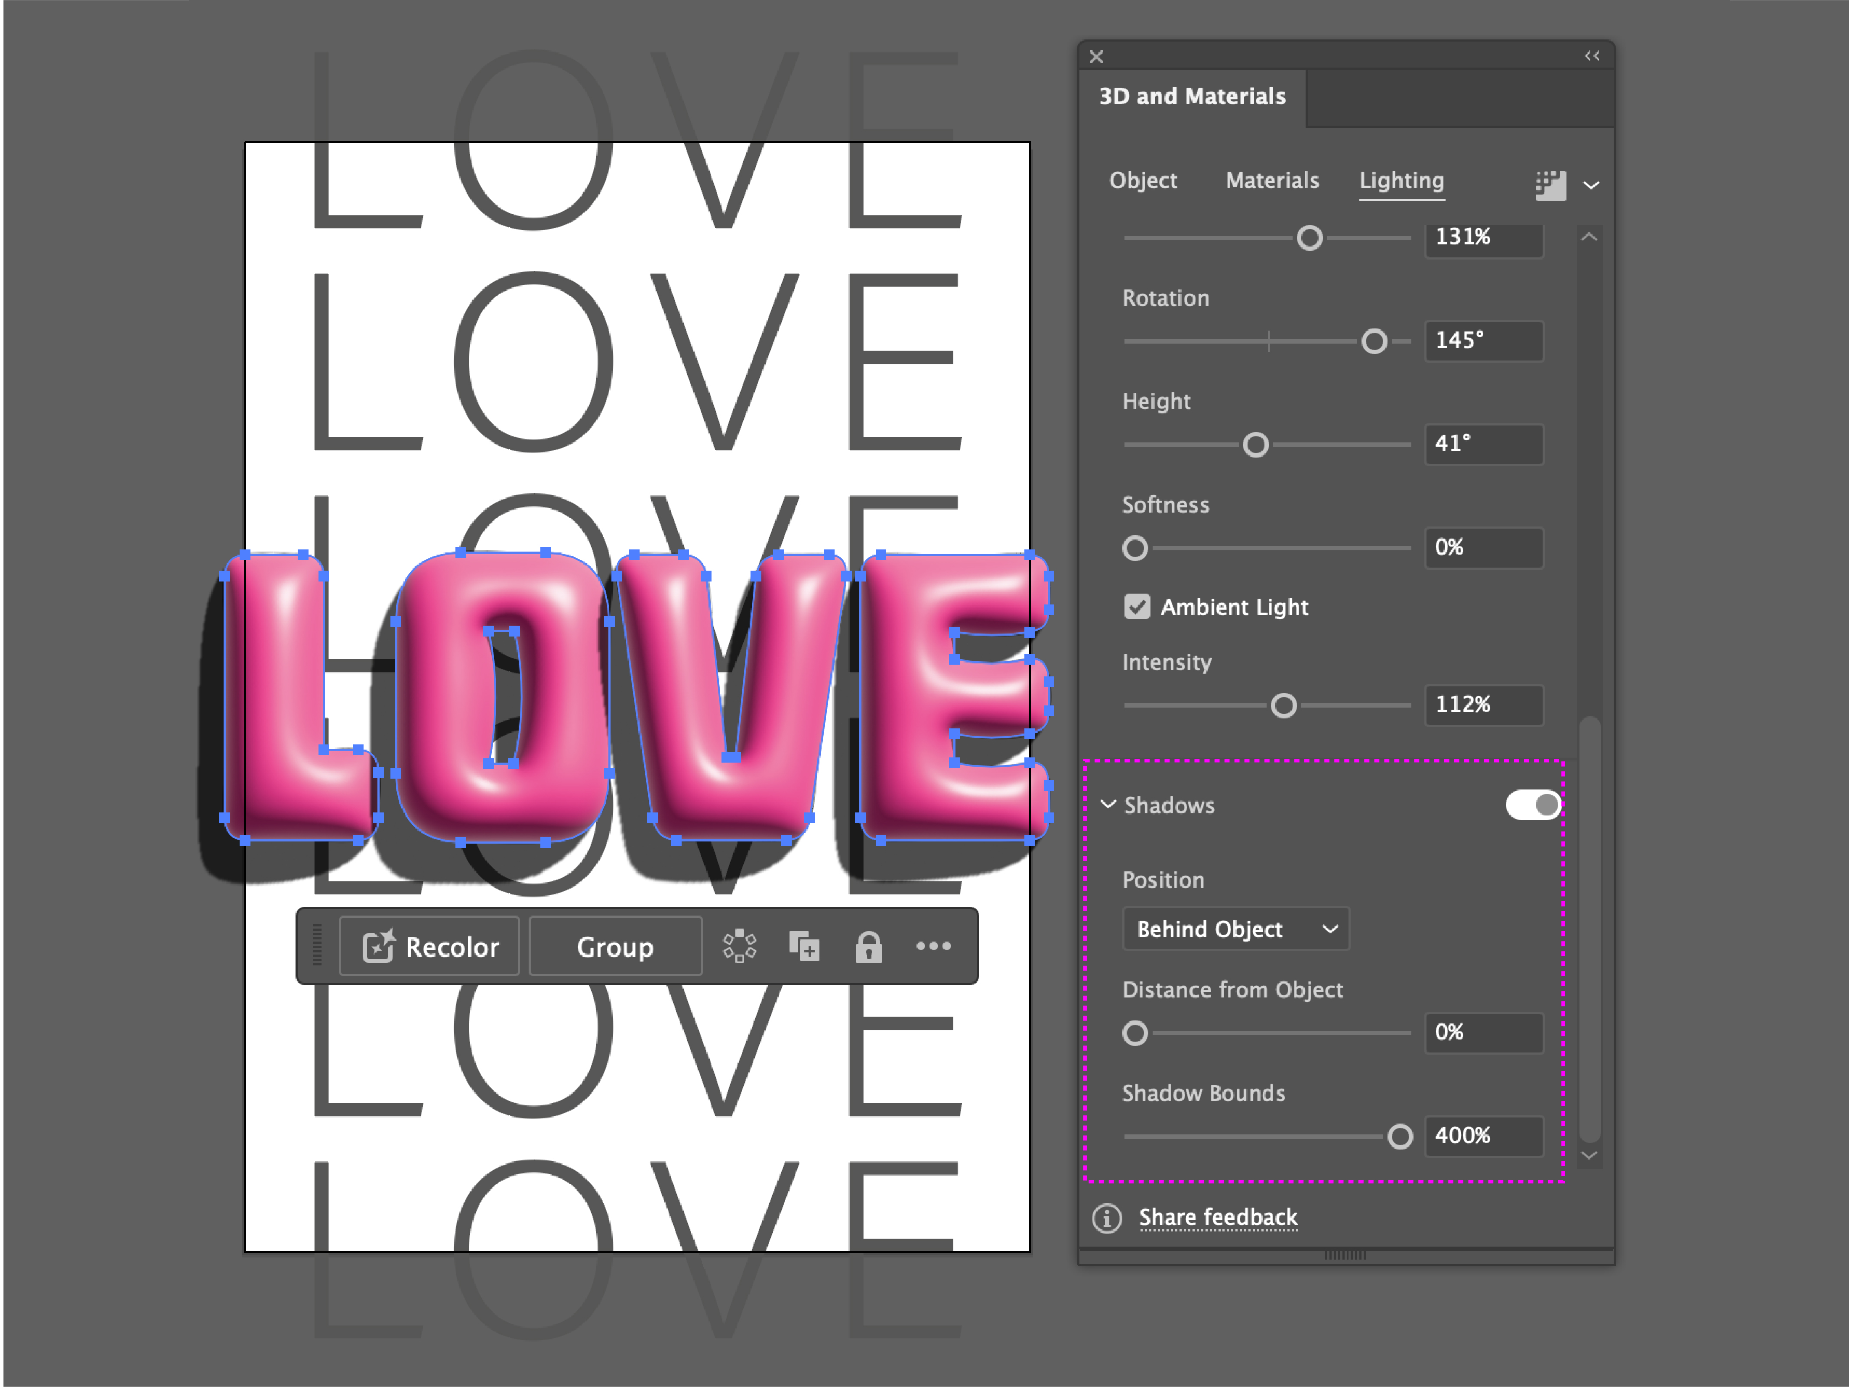Switch to the Object tab
1849x1387 pixels.
(x=1143, y=181)
